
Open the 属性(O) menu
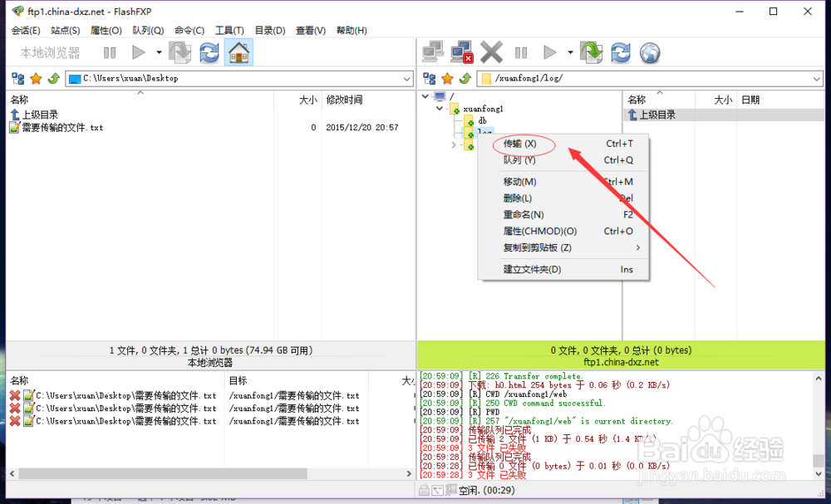pos(106,30)
